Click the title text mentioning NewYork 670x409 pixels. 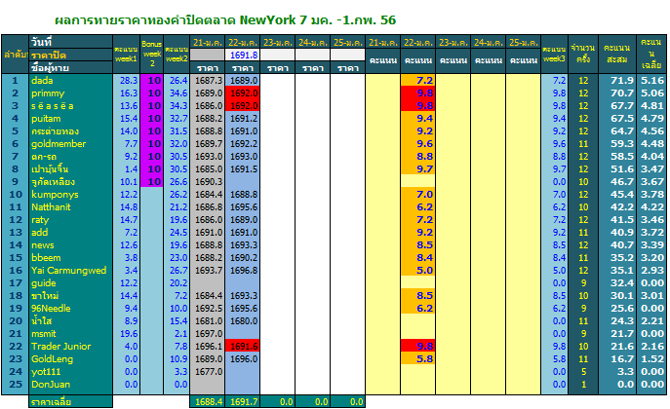pos(225,20)
